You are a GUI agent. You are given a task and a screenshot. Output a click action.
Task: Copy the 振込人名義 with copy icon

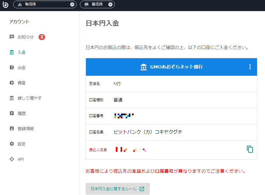tap(250, 149)
